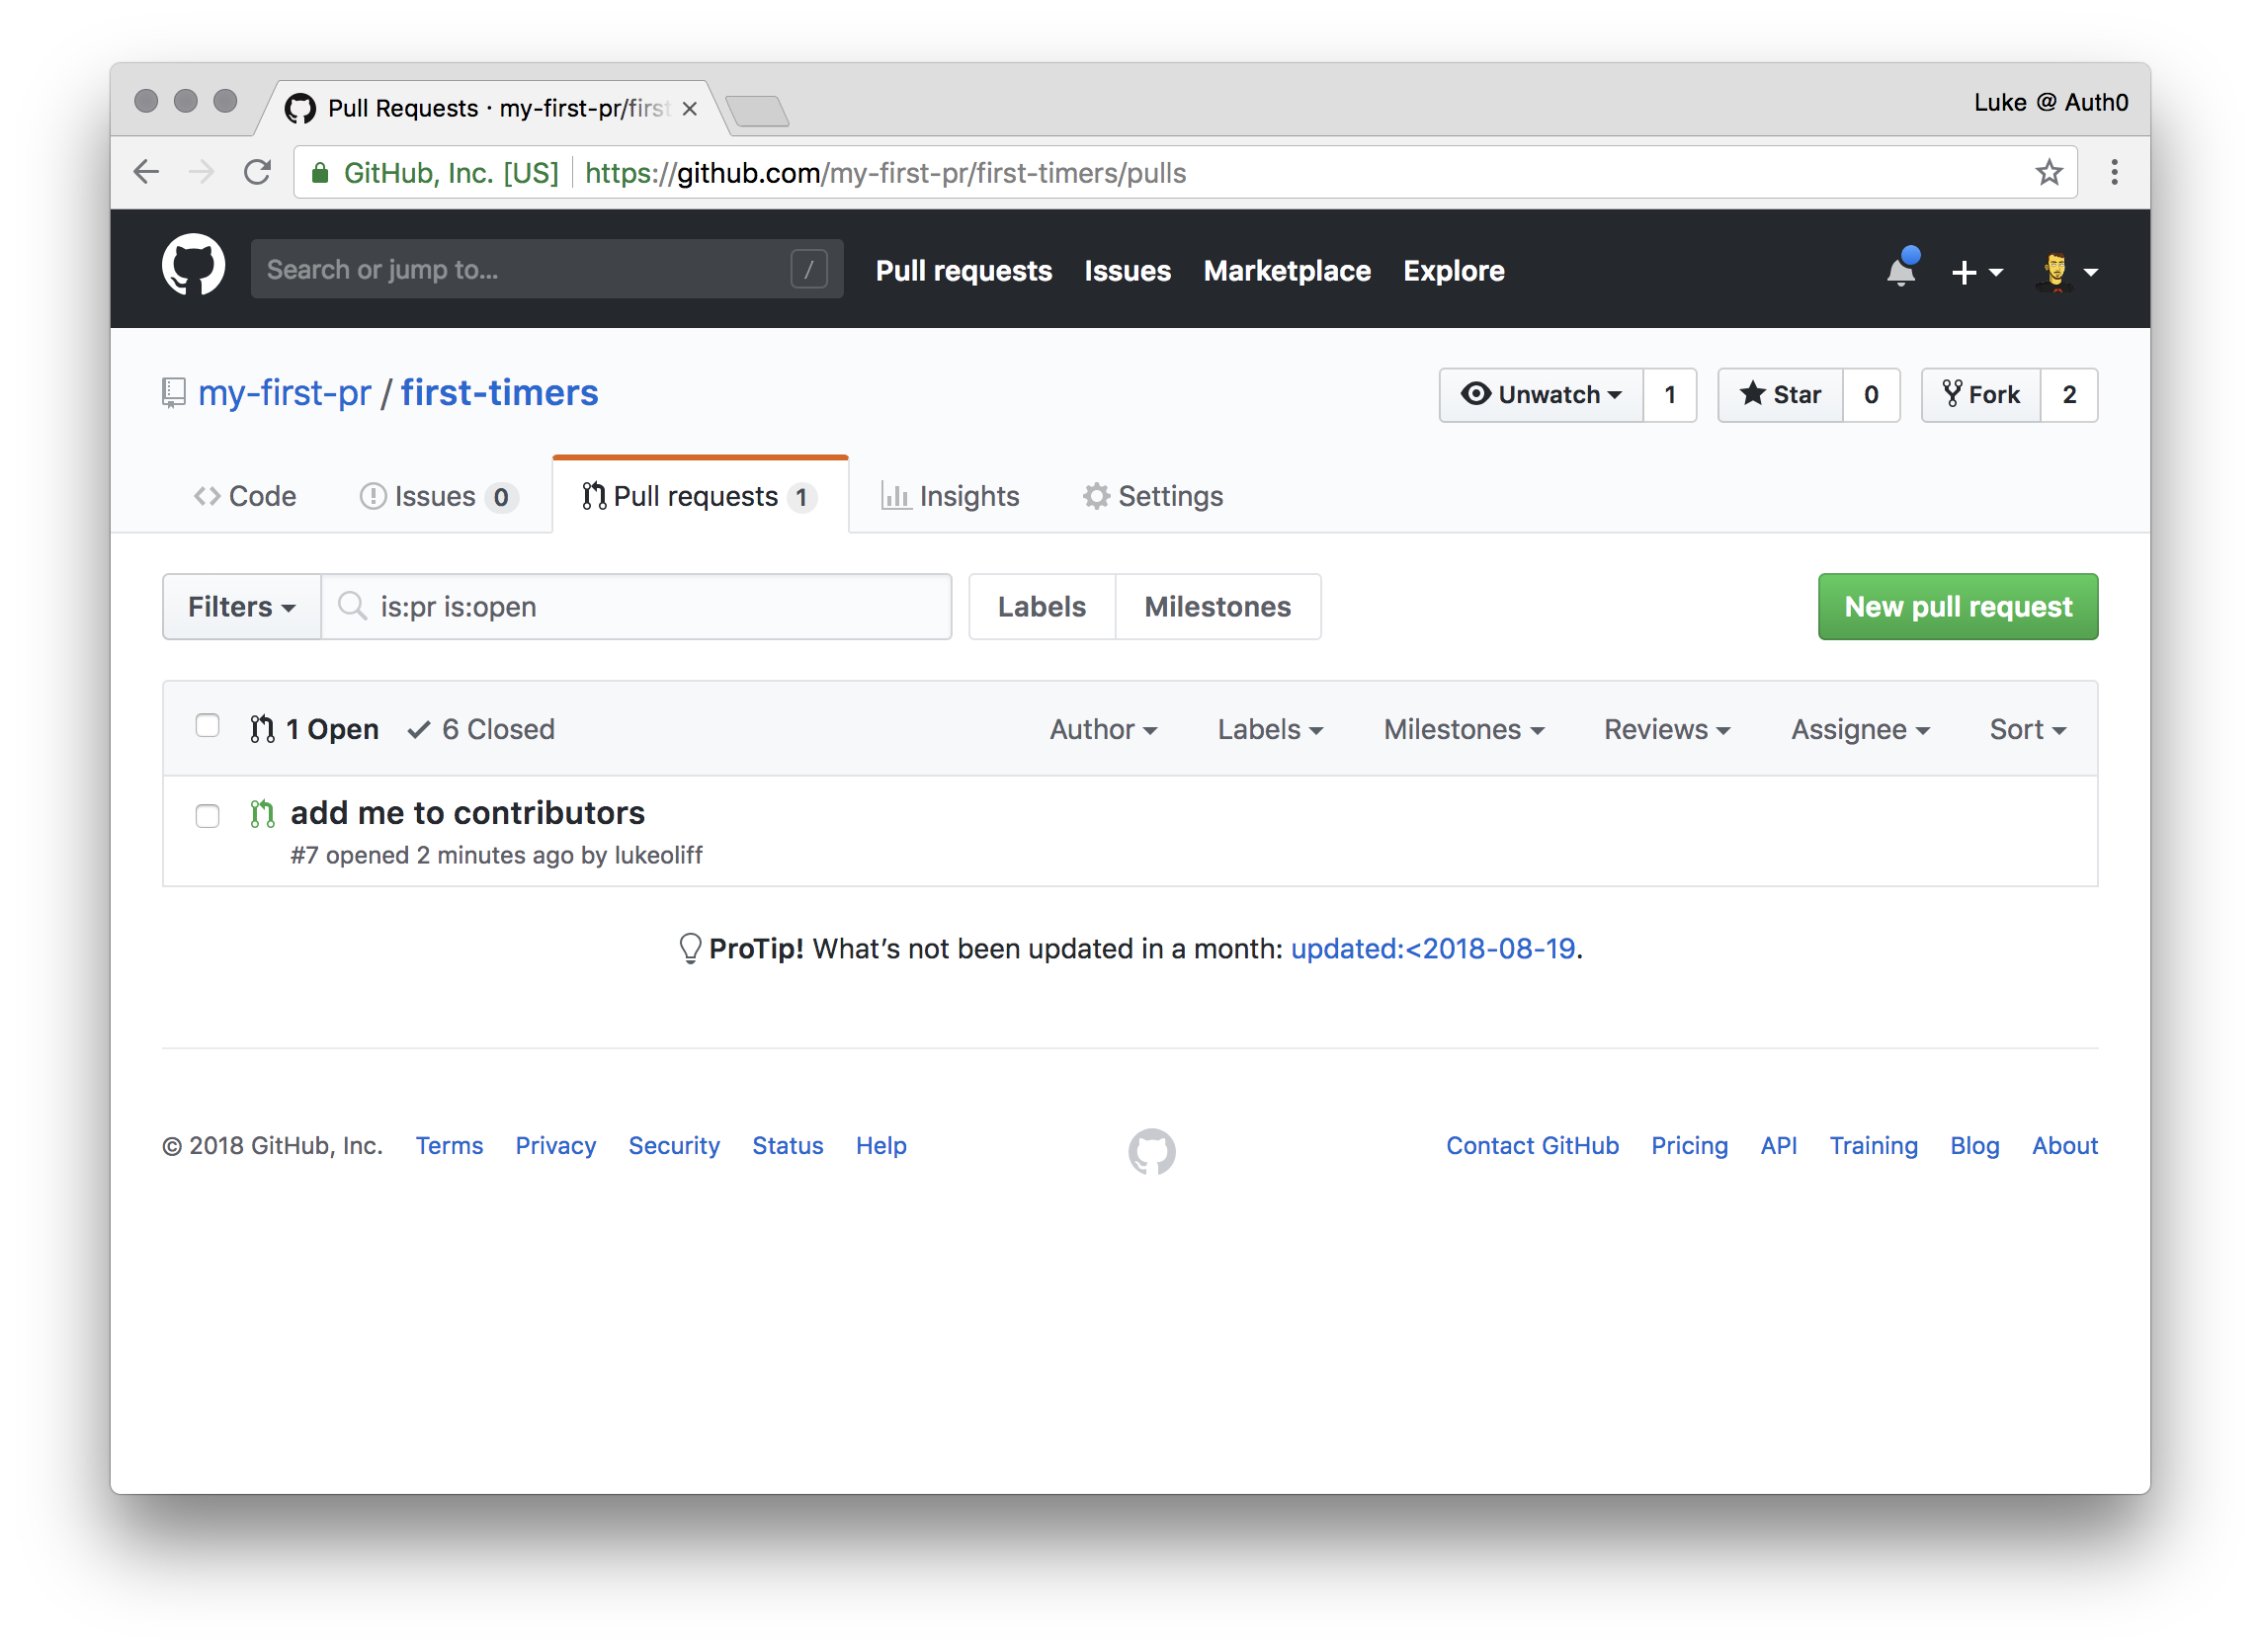Image resolution: width=2261 pixels, height=1652 pixels.
Task: Switch to the Issues repository tab
Action: click(438, 496)
